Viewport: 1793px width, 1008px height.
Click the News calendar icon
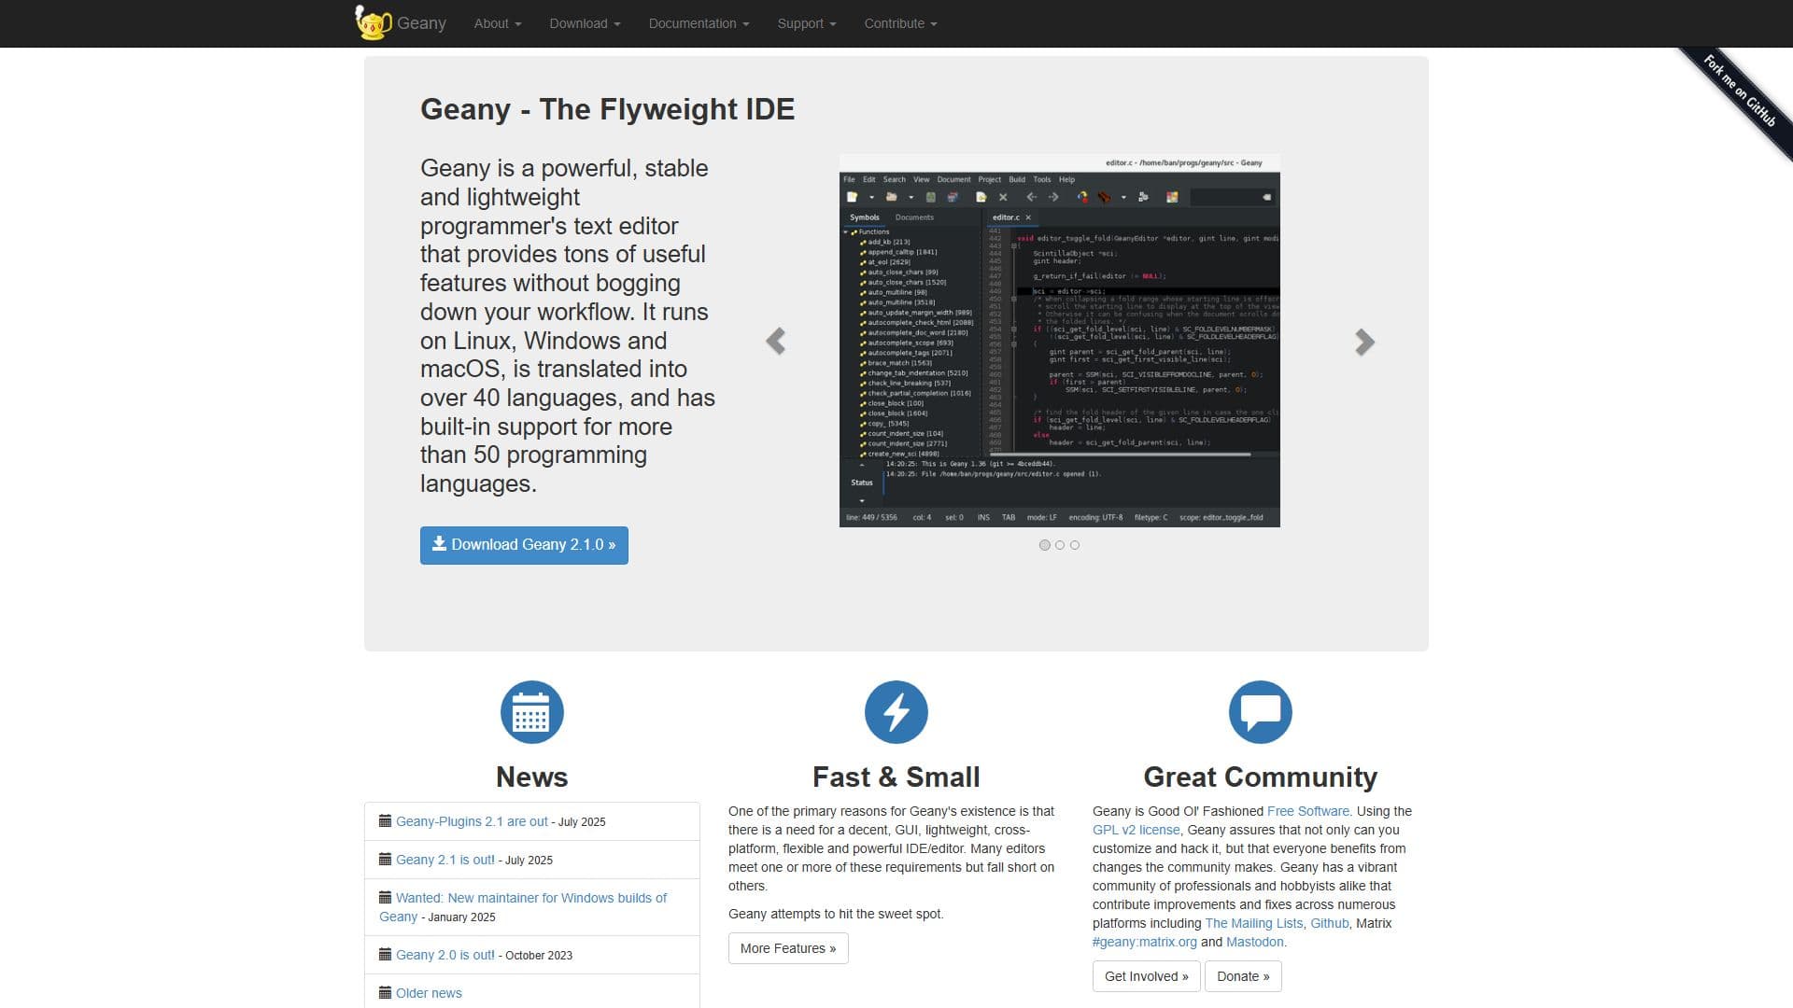(x=532, y=712)
